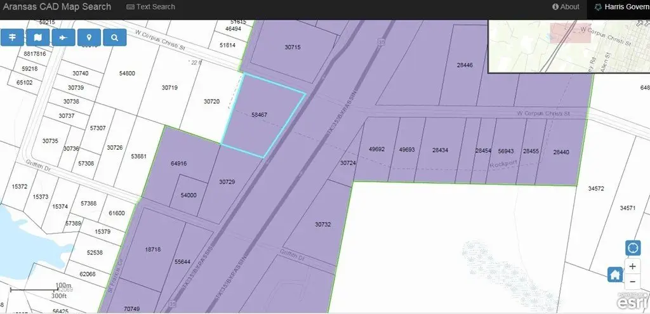Select parcel 64916 on the map
Image resolution: width=650 pixels, height=314 pixels.
pos(179,164)
